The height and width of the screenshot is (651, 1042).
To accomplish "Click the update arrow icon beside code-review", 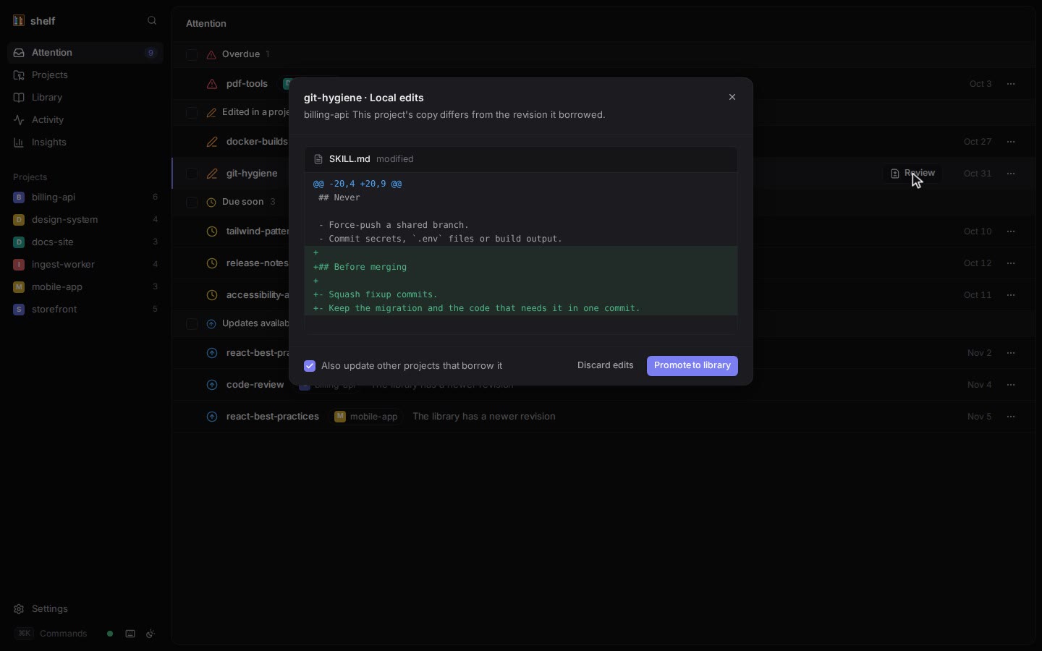I will 212,386.
